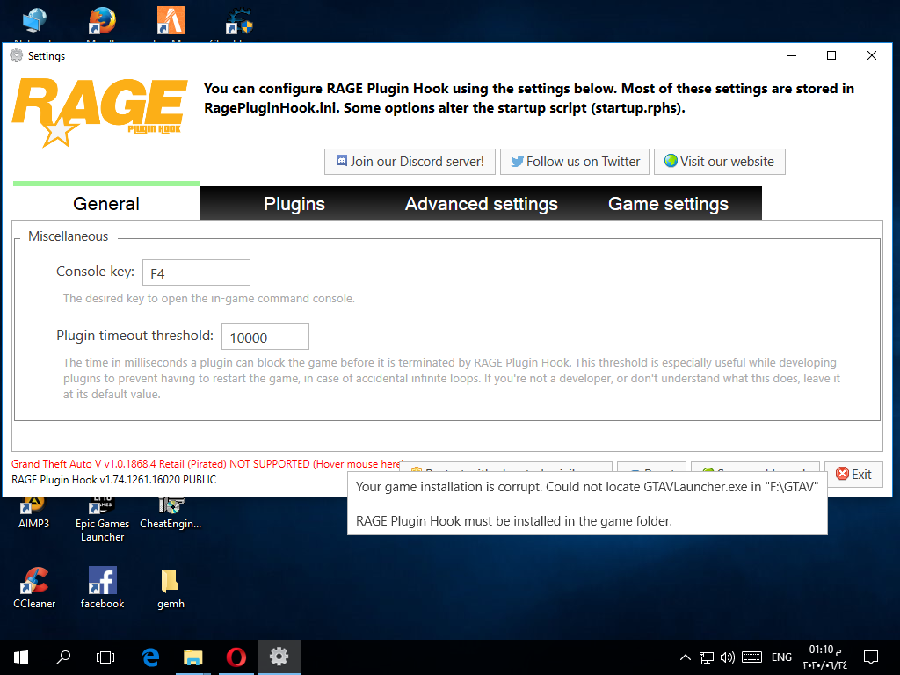
Task: Click the RAGE Plugin Hook logo
Action: (x=100, y=112)
